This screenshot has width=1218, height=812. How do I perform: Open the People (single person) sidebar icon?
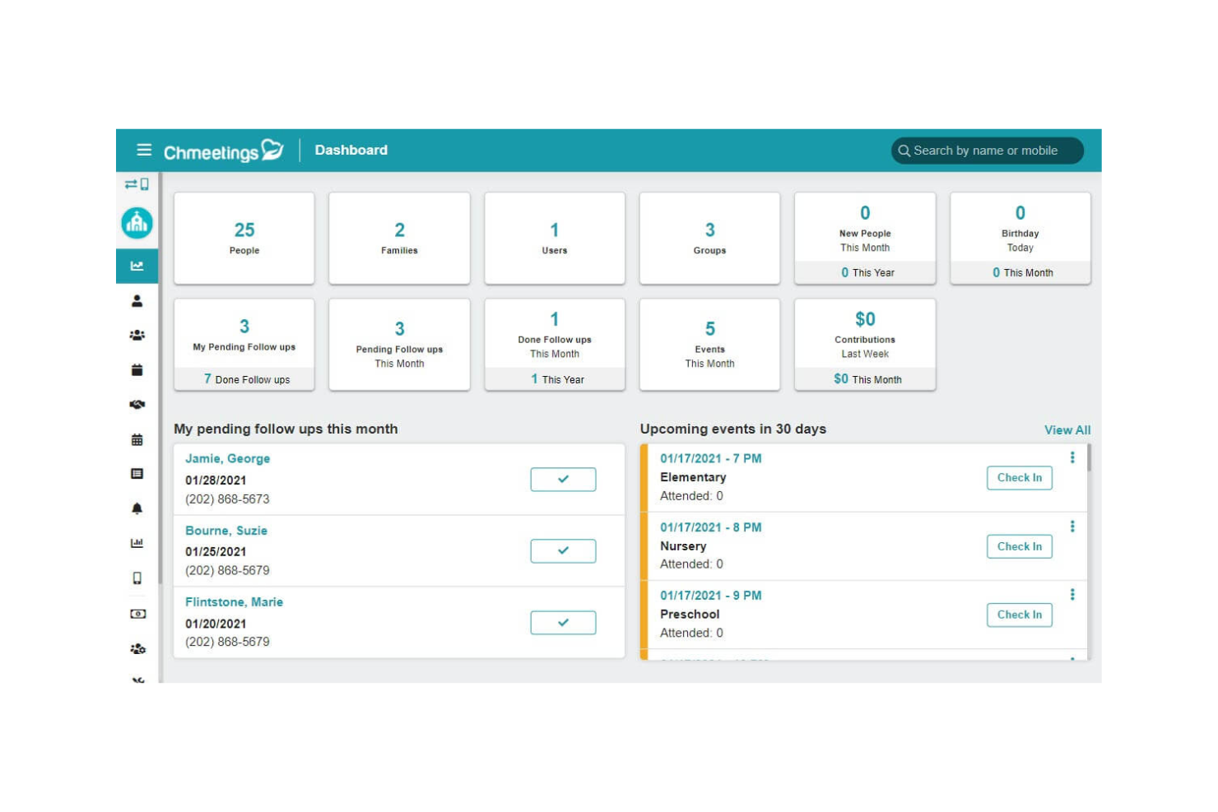click(137, 301)
